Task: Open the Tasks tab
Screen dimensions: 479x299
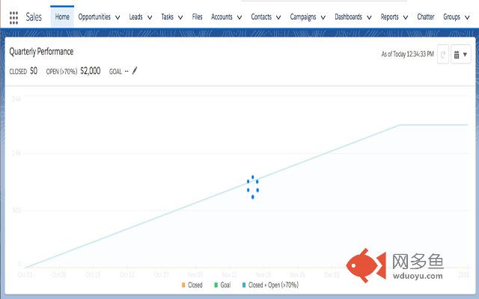Action: click(168, 17)
